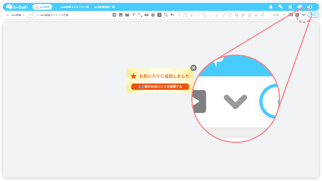Select the video clapperboard icon
322x181 pixels.
pos(127,15)
